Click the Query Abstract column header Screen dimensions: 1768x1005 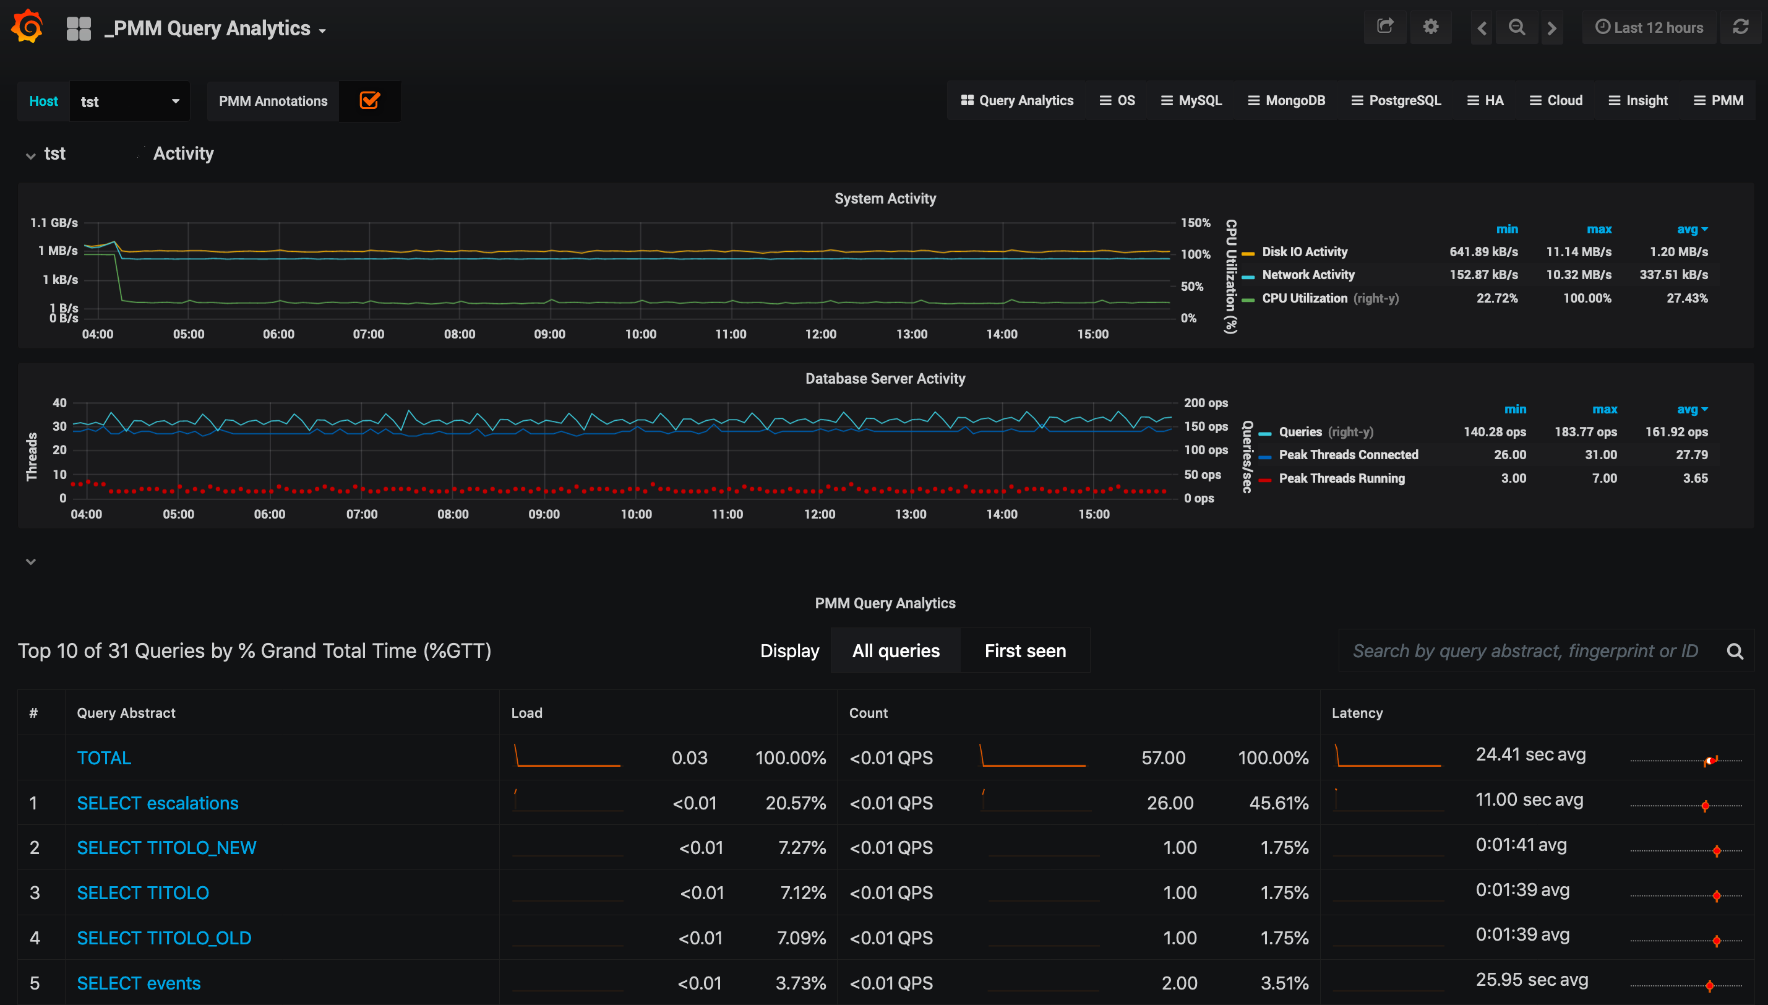126,713
